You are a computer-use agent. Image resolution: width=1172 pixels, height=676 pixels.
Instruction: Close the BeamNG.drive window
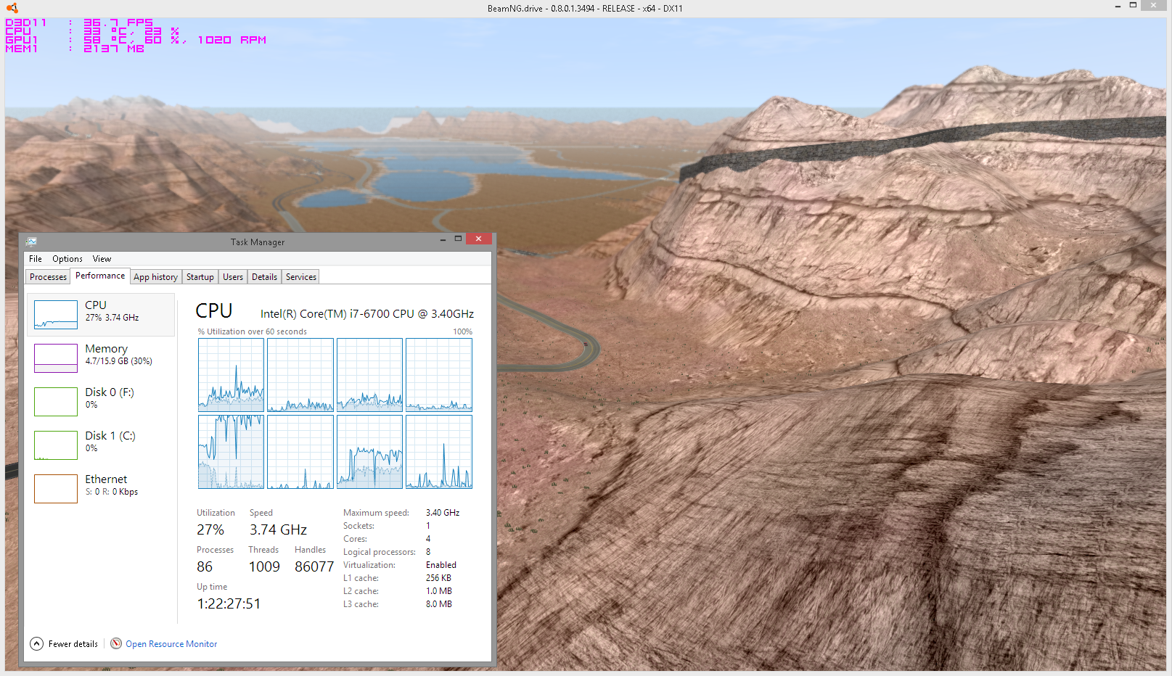pos(1153,5)
